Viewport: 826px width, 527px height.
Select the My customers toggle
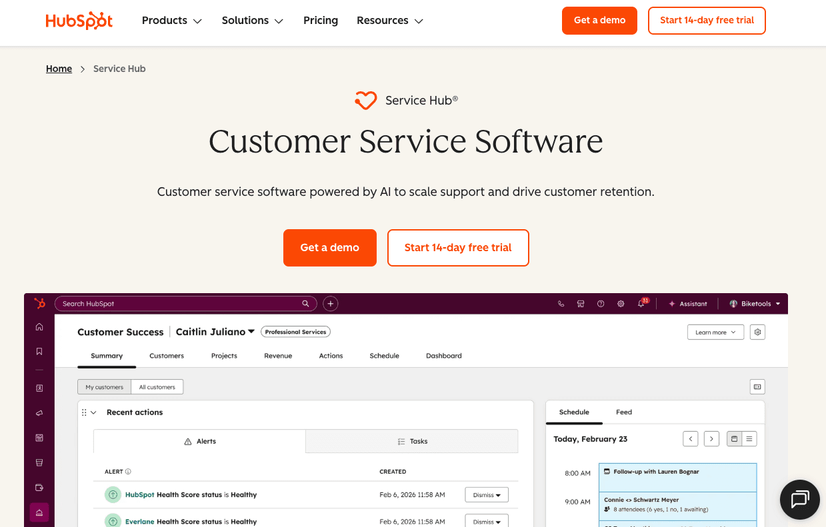pyautogui.click(x=104, y=387)
